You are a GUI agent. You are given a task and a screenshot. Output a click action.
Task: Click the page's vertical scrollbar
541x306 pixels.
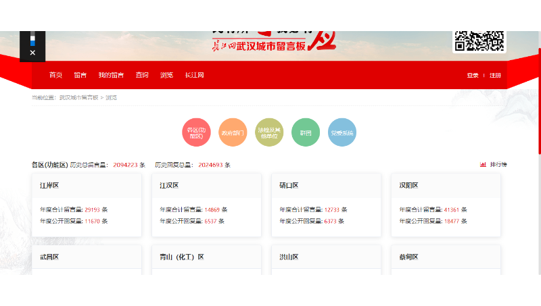pyautogui.click(x=538, y=101)
